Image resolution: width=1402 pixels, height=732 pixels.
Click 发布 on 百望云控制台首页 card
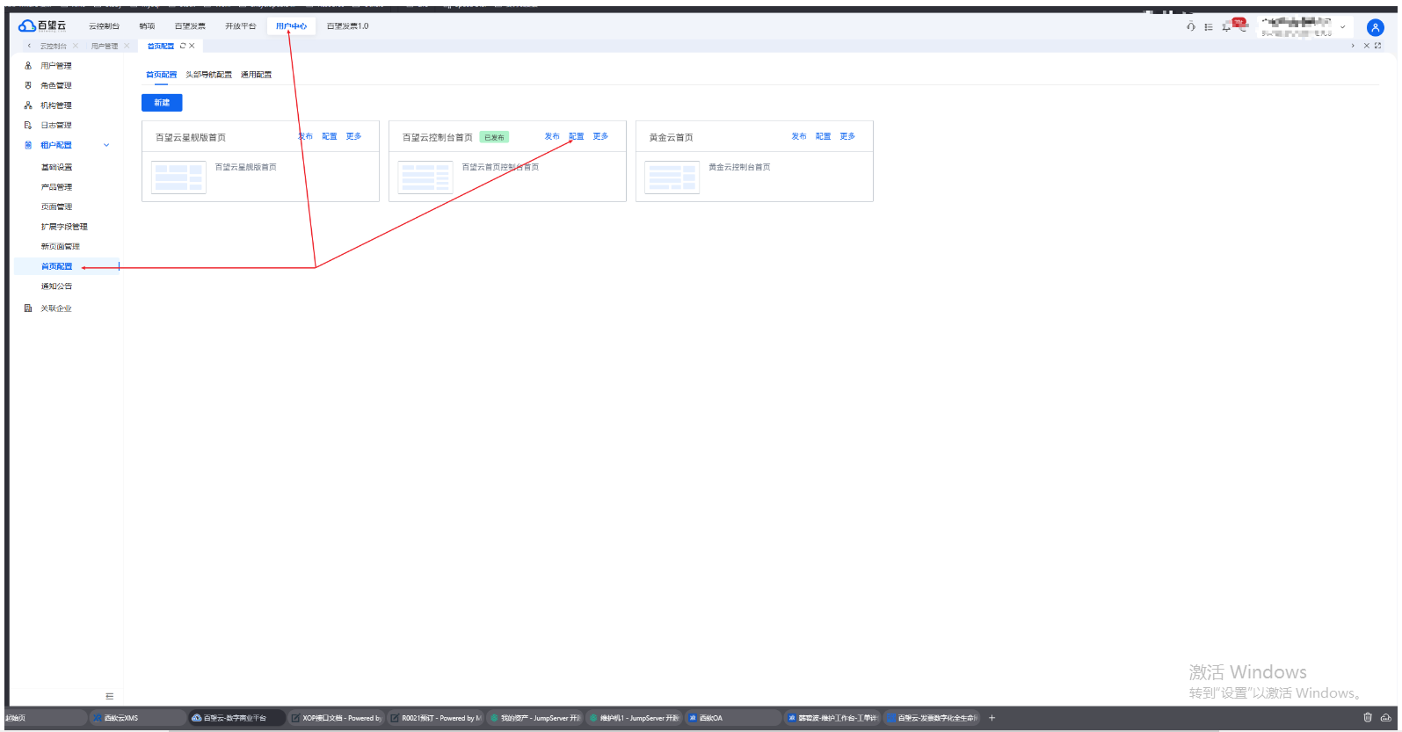click(552, 136)
